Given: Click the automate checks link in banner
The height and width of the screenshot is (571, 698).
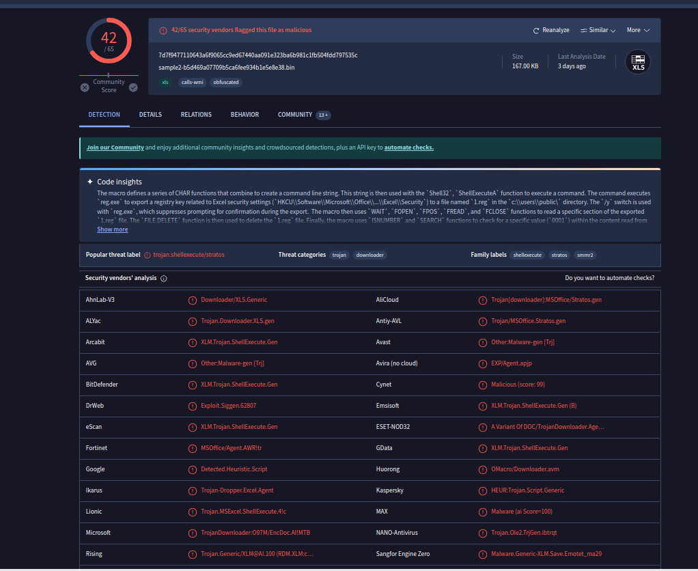Looking at the screenshot, I should tap(408, 148).
